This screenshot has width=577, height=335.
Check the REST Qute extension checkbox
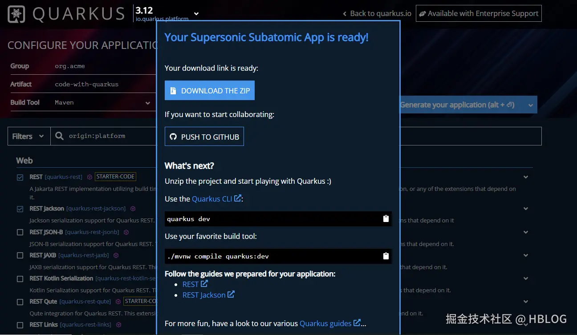click(20, 302)
